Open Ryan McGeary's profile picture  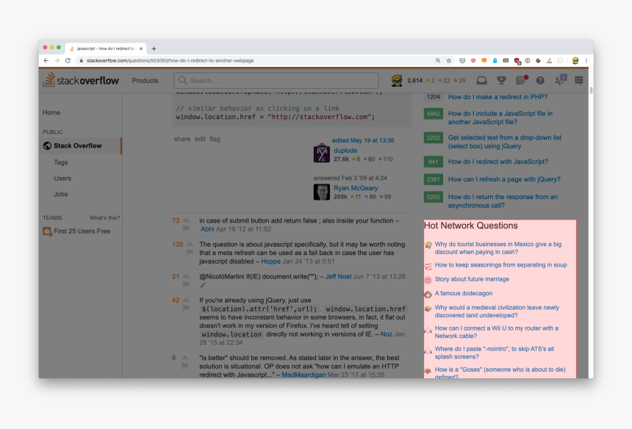(322, 192)
